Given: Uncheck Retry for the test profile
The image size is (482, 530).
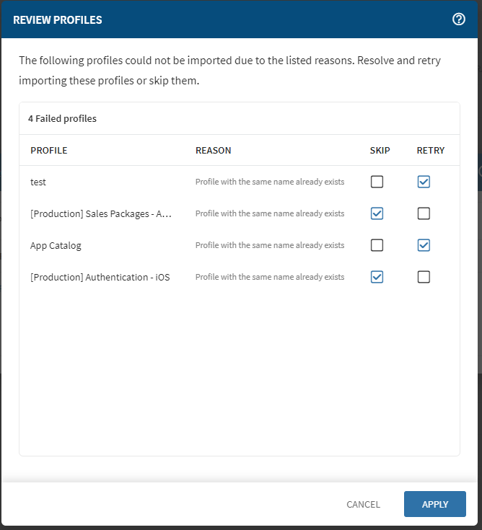Looking at the screenshot, I should (424, 182).
